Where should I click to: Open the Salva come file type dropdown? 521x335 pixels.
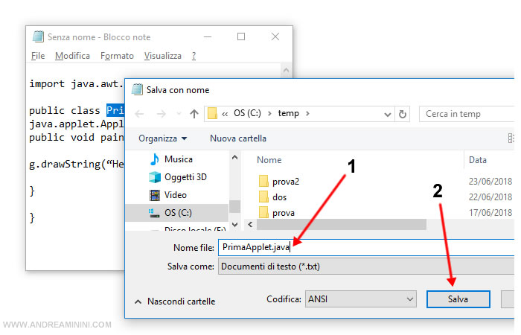365,267
